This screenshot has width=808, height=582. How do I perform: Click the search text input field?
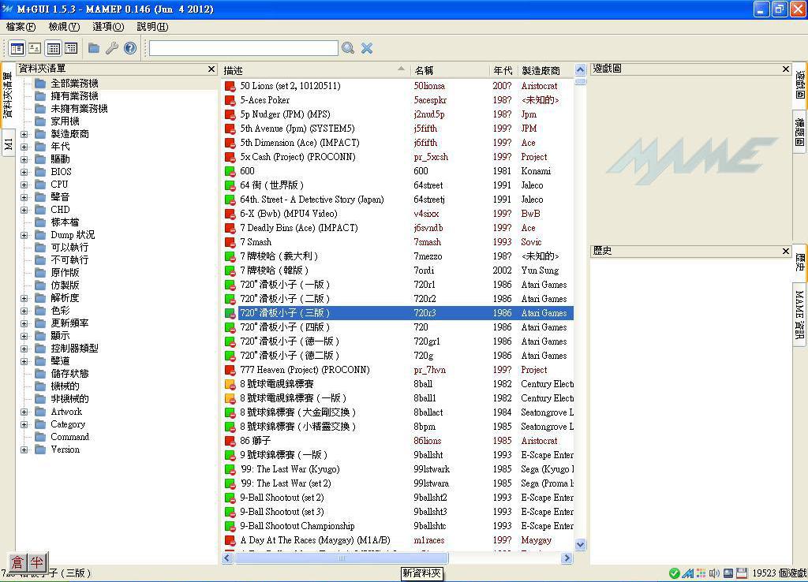click(x=243, y=49)
